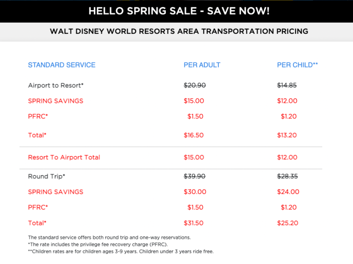This screenshot has height=264, width=353.
Task: Click the Airport to Resort row label
Action: pyautogui.click(x=56, y=86)
